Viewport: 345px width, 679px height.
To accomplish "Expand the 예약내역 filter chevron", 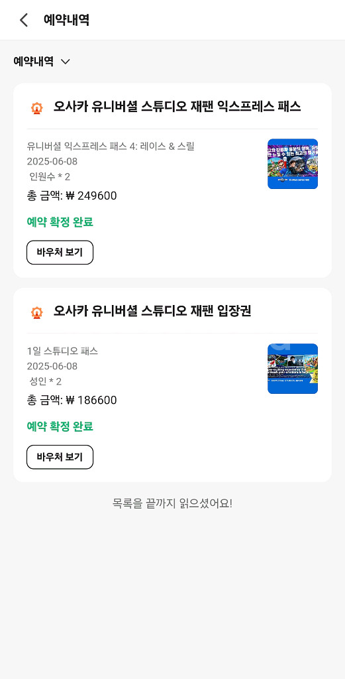I will tap(66, 62).
